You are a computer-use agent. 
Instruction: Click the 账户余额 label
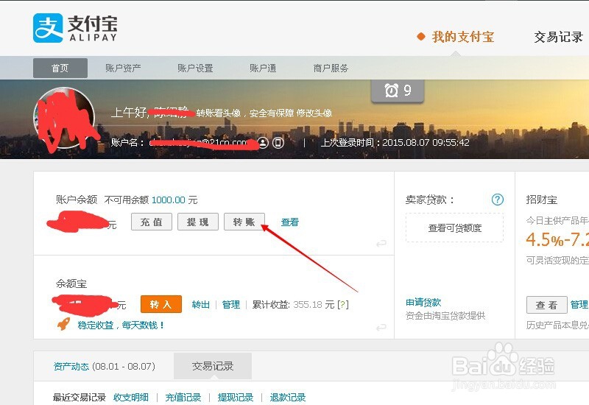[x=77, y=200]
